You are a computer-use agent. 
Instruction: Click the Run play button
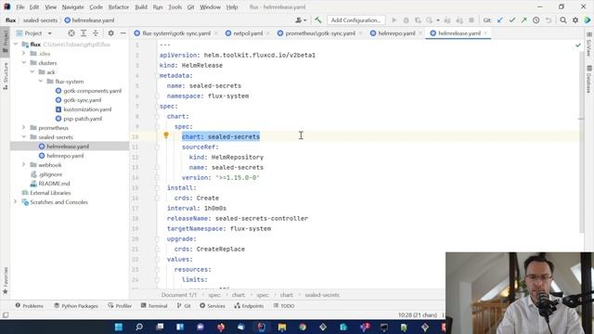[x=394, y=20]
